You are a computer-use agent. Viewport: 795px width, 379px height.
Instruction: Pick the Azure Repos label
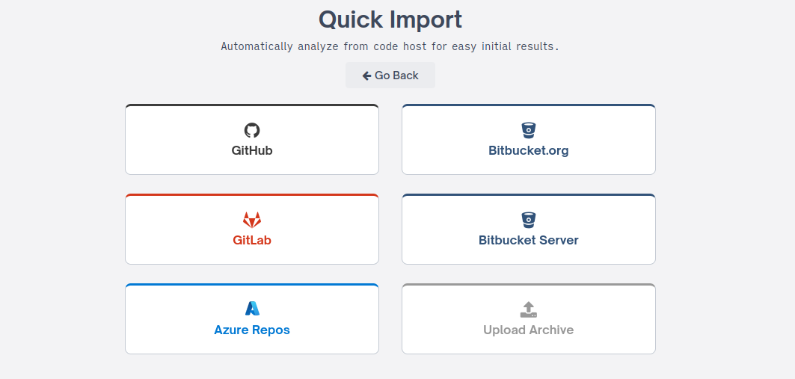click(252, 330)
